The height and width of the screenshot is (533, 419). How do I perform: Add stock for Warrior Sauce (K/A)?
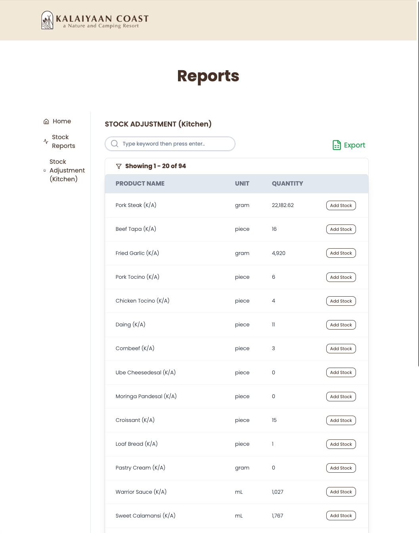point(341,492)
